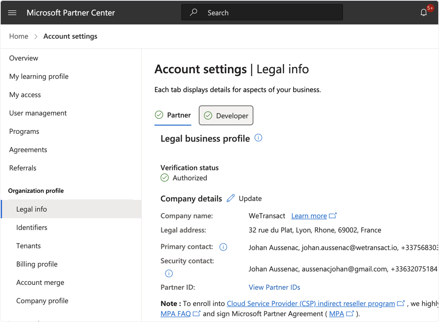Click the Company details heading
The height and width of the screenshot is (322, 439).
tap(191, 199)
